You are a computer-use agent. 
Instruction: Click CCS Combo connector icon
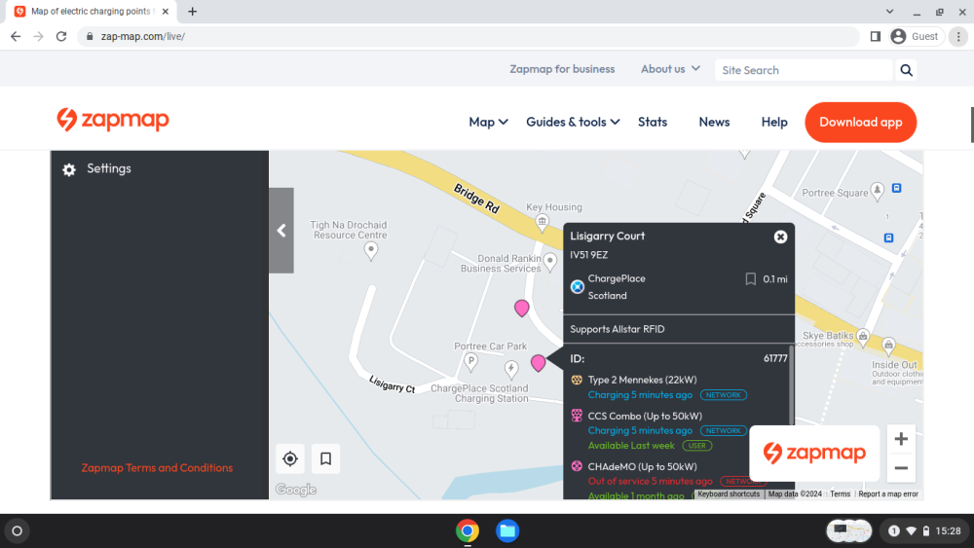pos(577,416)
